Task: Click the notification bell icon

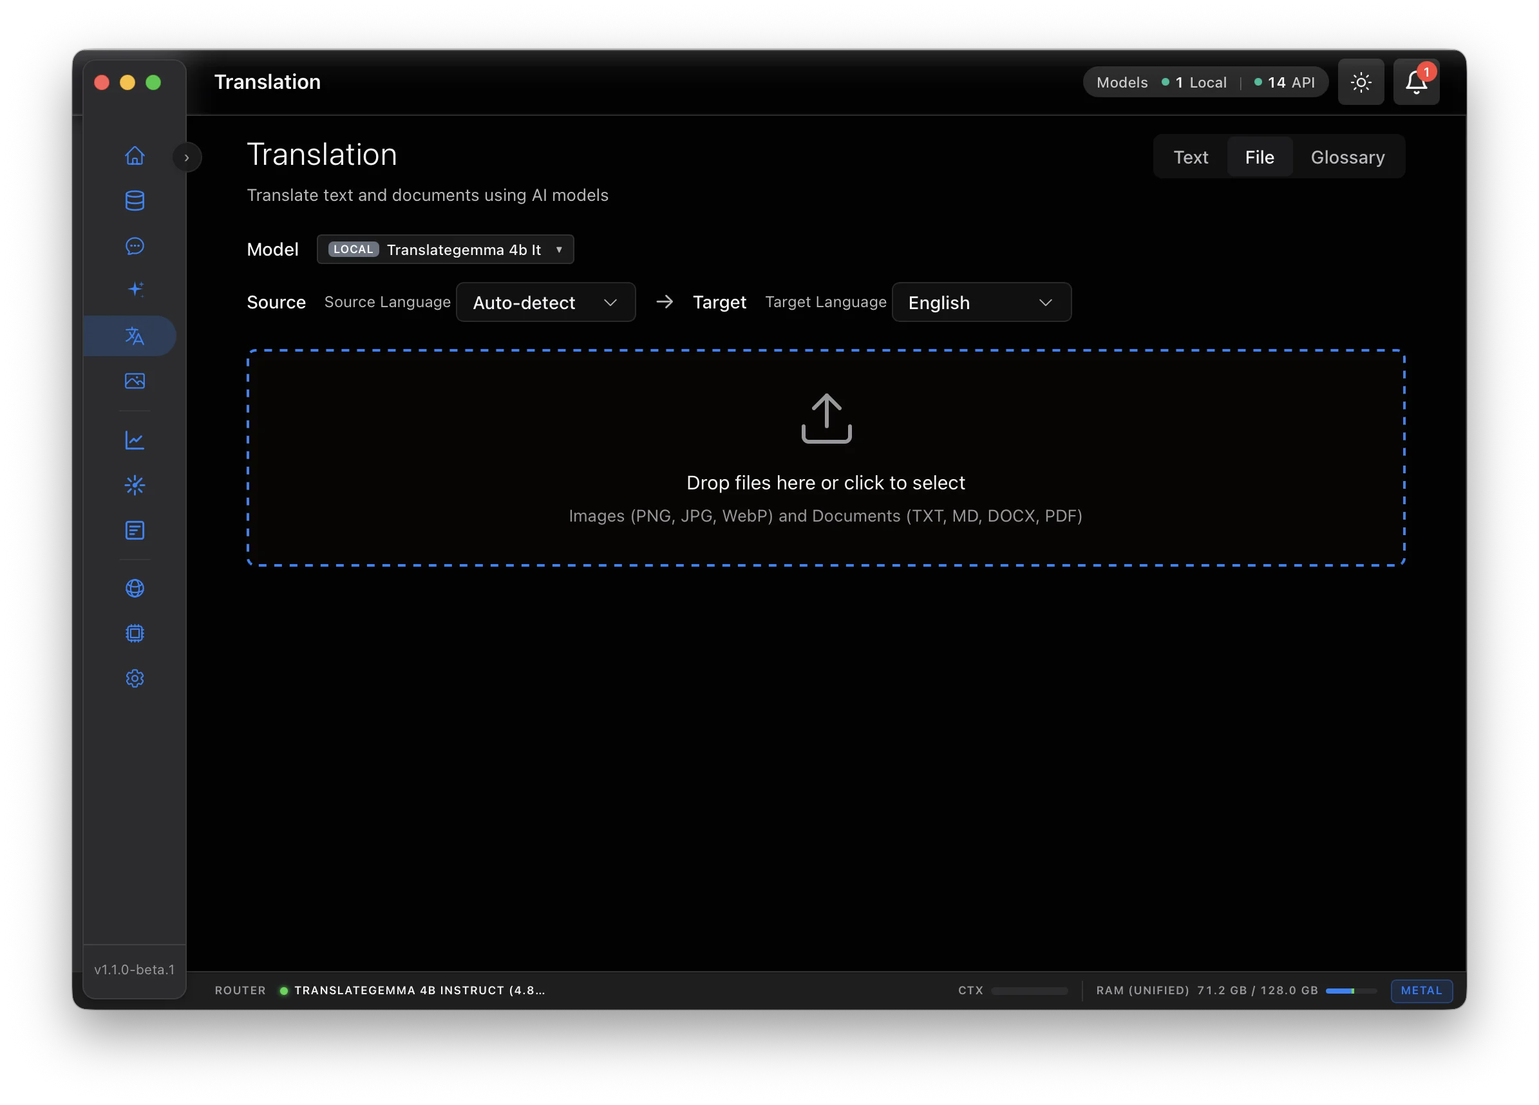Action: pyautogui.click(x=1415, y=82)
